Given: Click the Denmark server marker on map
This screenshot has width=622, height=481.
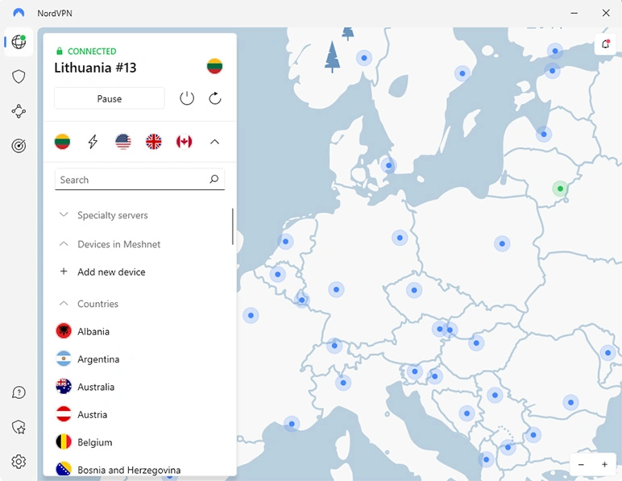Looking at the screenshot, I should click(388, 165).
